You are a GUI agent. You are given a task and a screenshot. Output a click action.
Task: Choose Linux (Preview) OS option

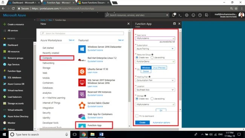pos(159,68)
